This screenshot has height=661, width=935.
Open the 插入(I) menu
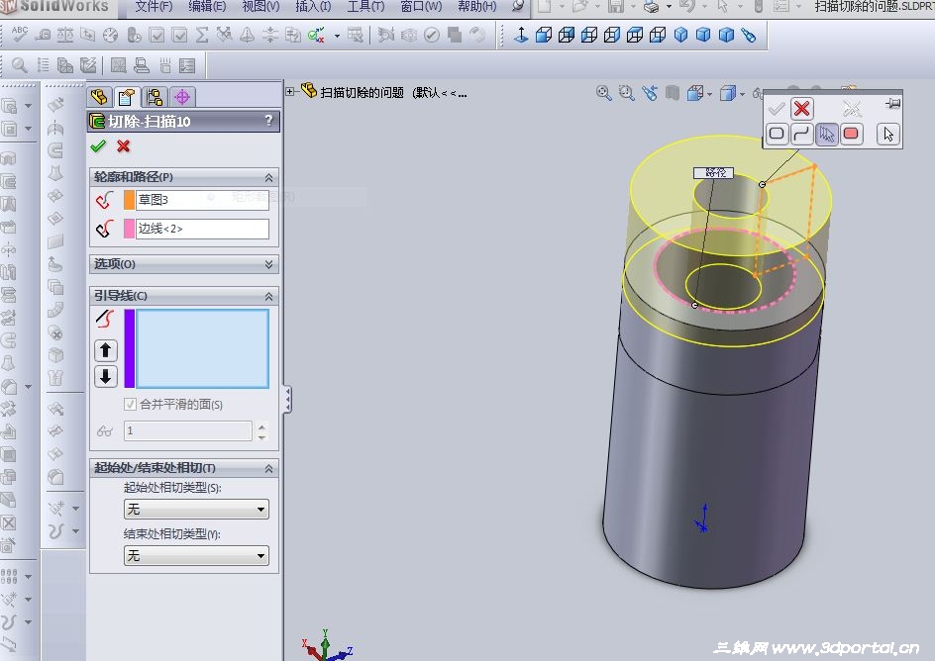click(x=313, y=7)
